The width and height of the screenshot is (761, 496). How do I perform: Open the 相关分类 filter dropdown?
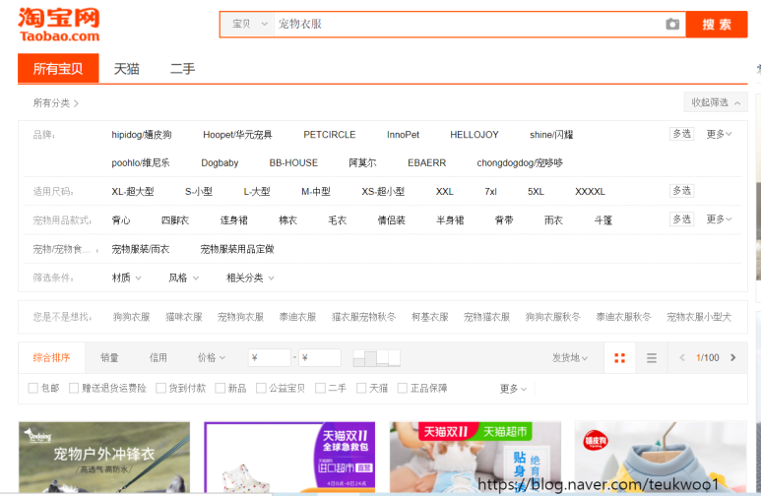[250, 278]
